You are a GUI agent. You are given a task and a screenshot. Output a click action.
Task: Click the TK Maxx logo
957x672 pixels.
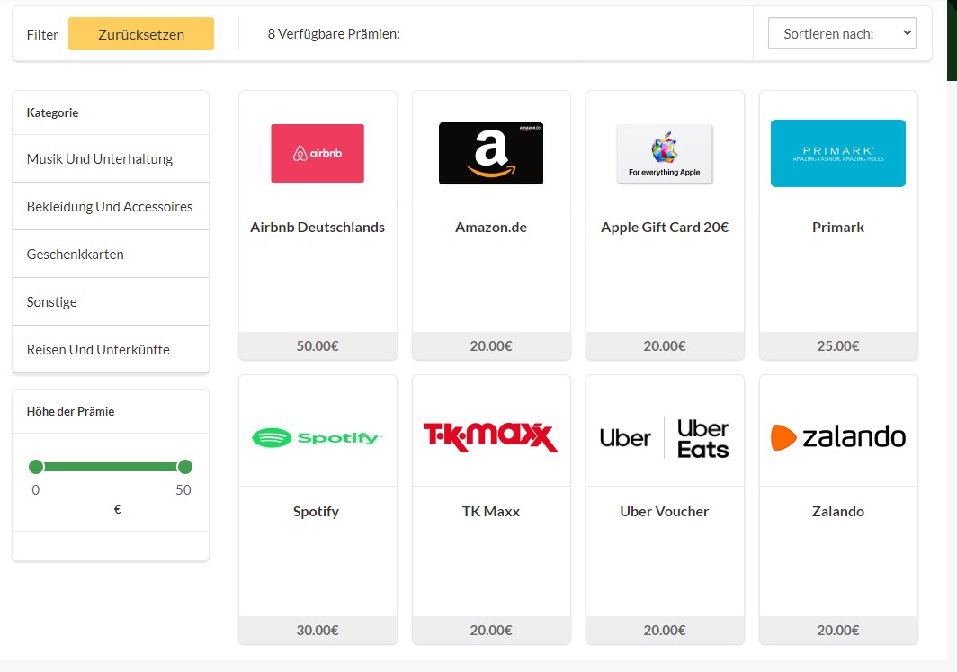(x=491, y=437)
